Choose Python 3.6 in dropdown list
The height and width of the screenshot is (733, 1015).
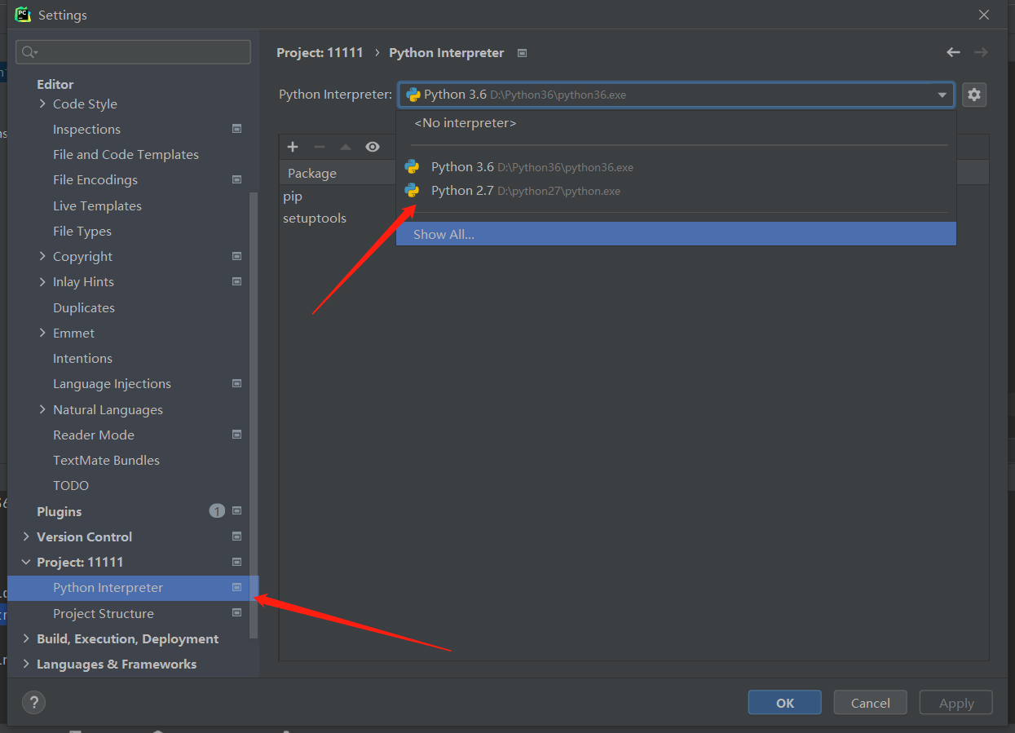pos(676,167)
